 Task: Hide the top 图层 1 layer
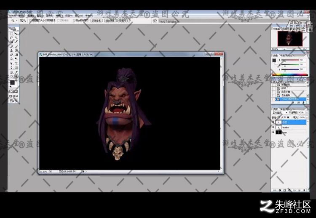[273, 122]
